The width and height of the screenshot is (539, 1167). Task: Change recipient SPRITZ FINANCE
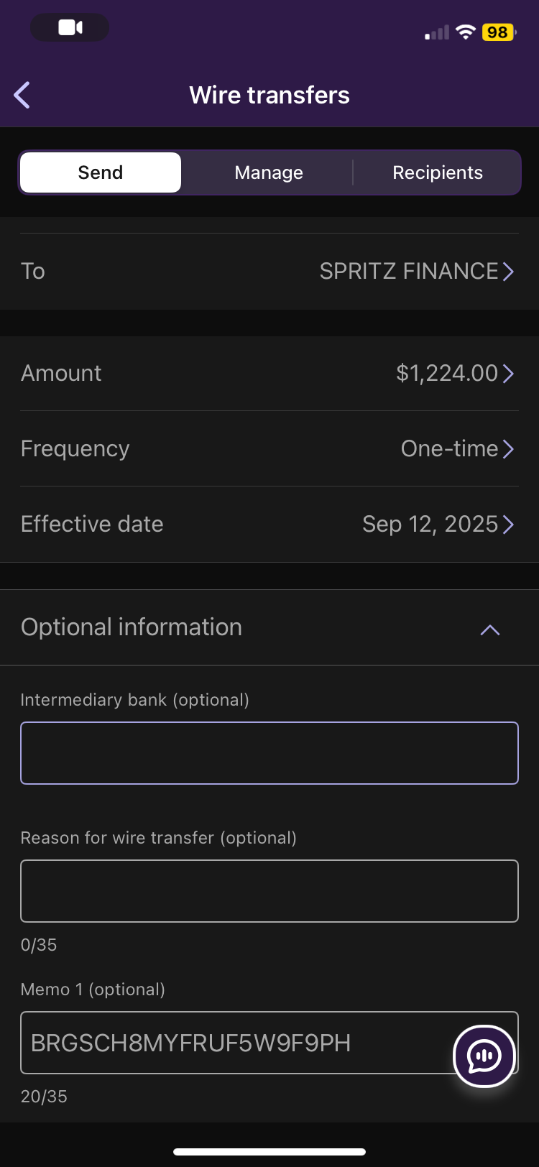[416, 271]
